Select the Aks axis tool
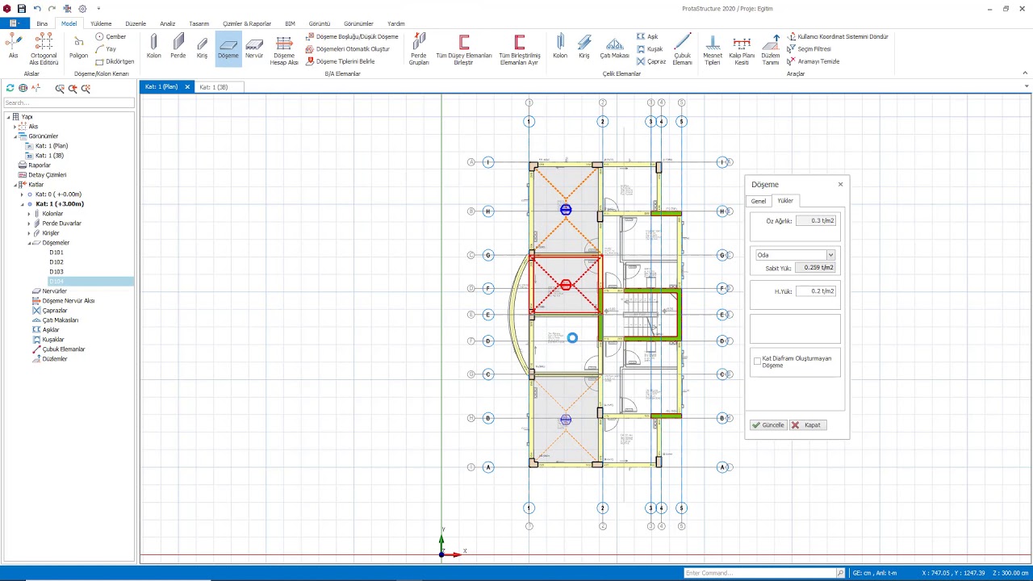 [x=13, y=48]
